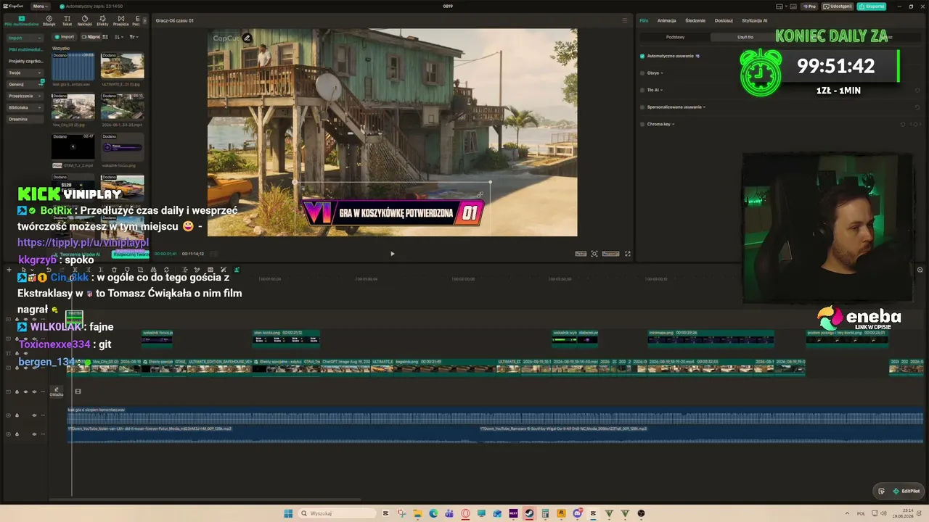This screenshot has width=929, height=522.
Task: Open the Naklejki stickers tab
Action: tap(84, 20)
